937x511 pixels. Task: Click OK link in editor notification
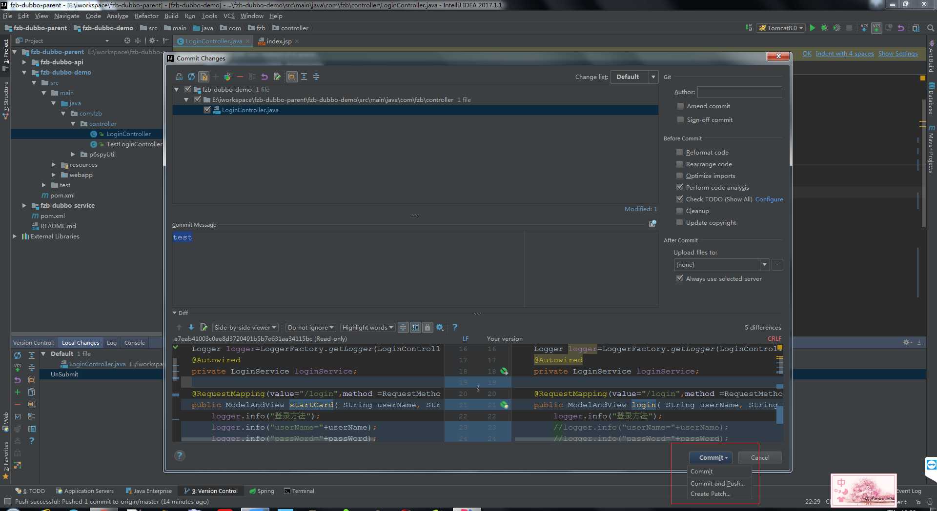pos(807,54)
